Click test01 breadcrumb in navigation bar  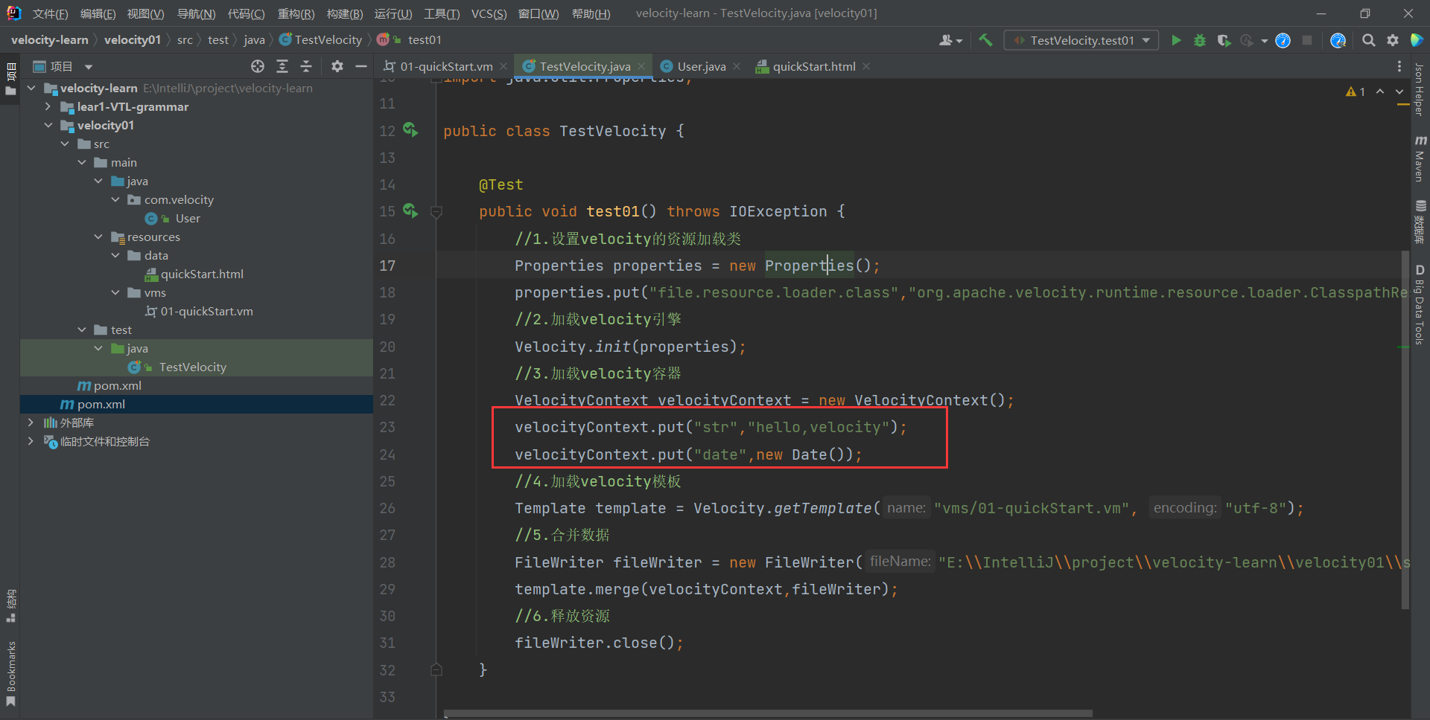425,40
